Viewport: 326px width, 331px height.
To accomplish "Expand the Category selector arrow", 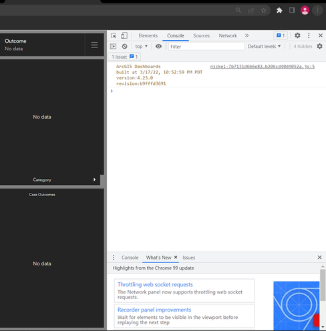I will click(x=94, y=180).
